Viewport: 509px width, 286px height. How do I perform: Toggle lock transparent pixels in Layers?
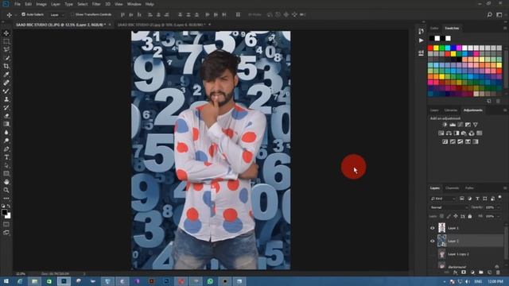pyautogui.click(x=441, y=216)
